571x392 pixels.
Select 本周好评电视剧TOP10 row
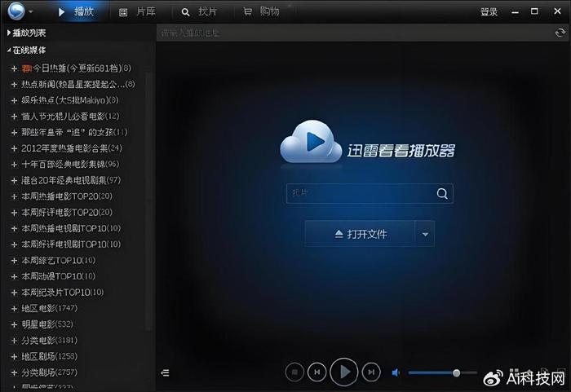tap(71, 244)
